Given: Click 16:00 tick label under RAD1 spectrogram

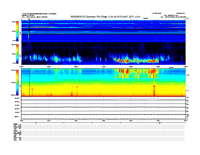Looking at the screenshot, I should pos(131,67).
